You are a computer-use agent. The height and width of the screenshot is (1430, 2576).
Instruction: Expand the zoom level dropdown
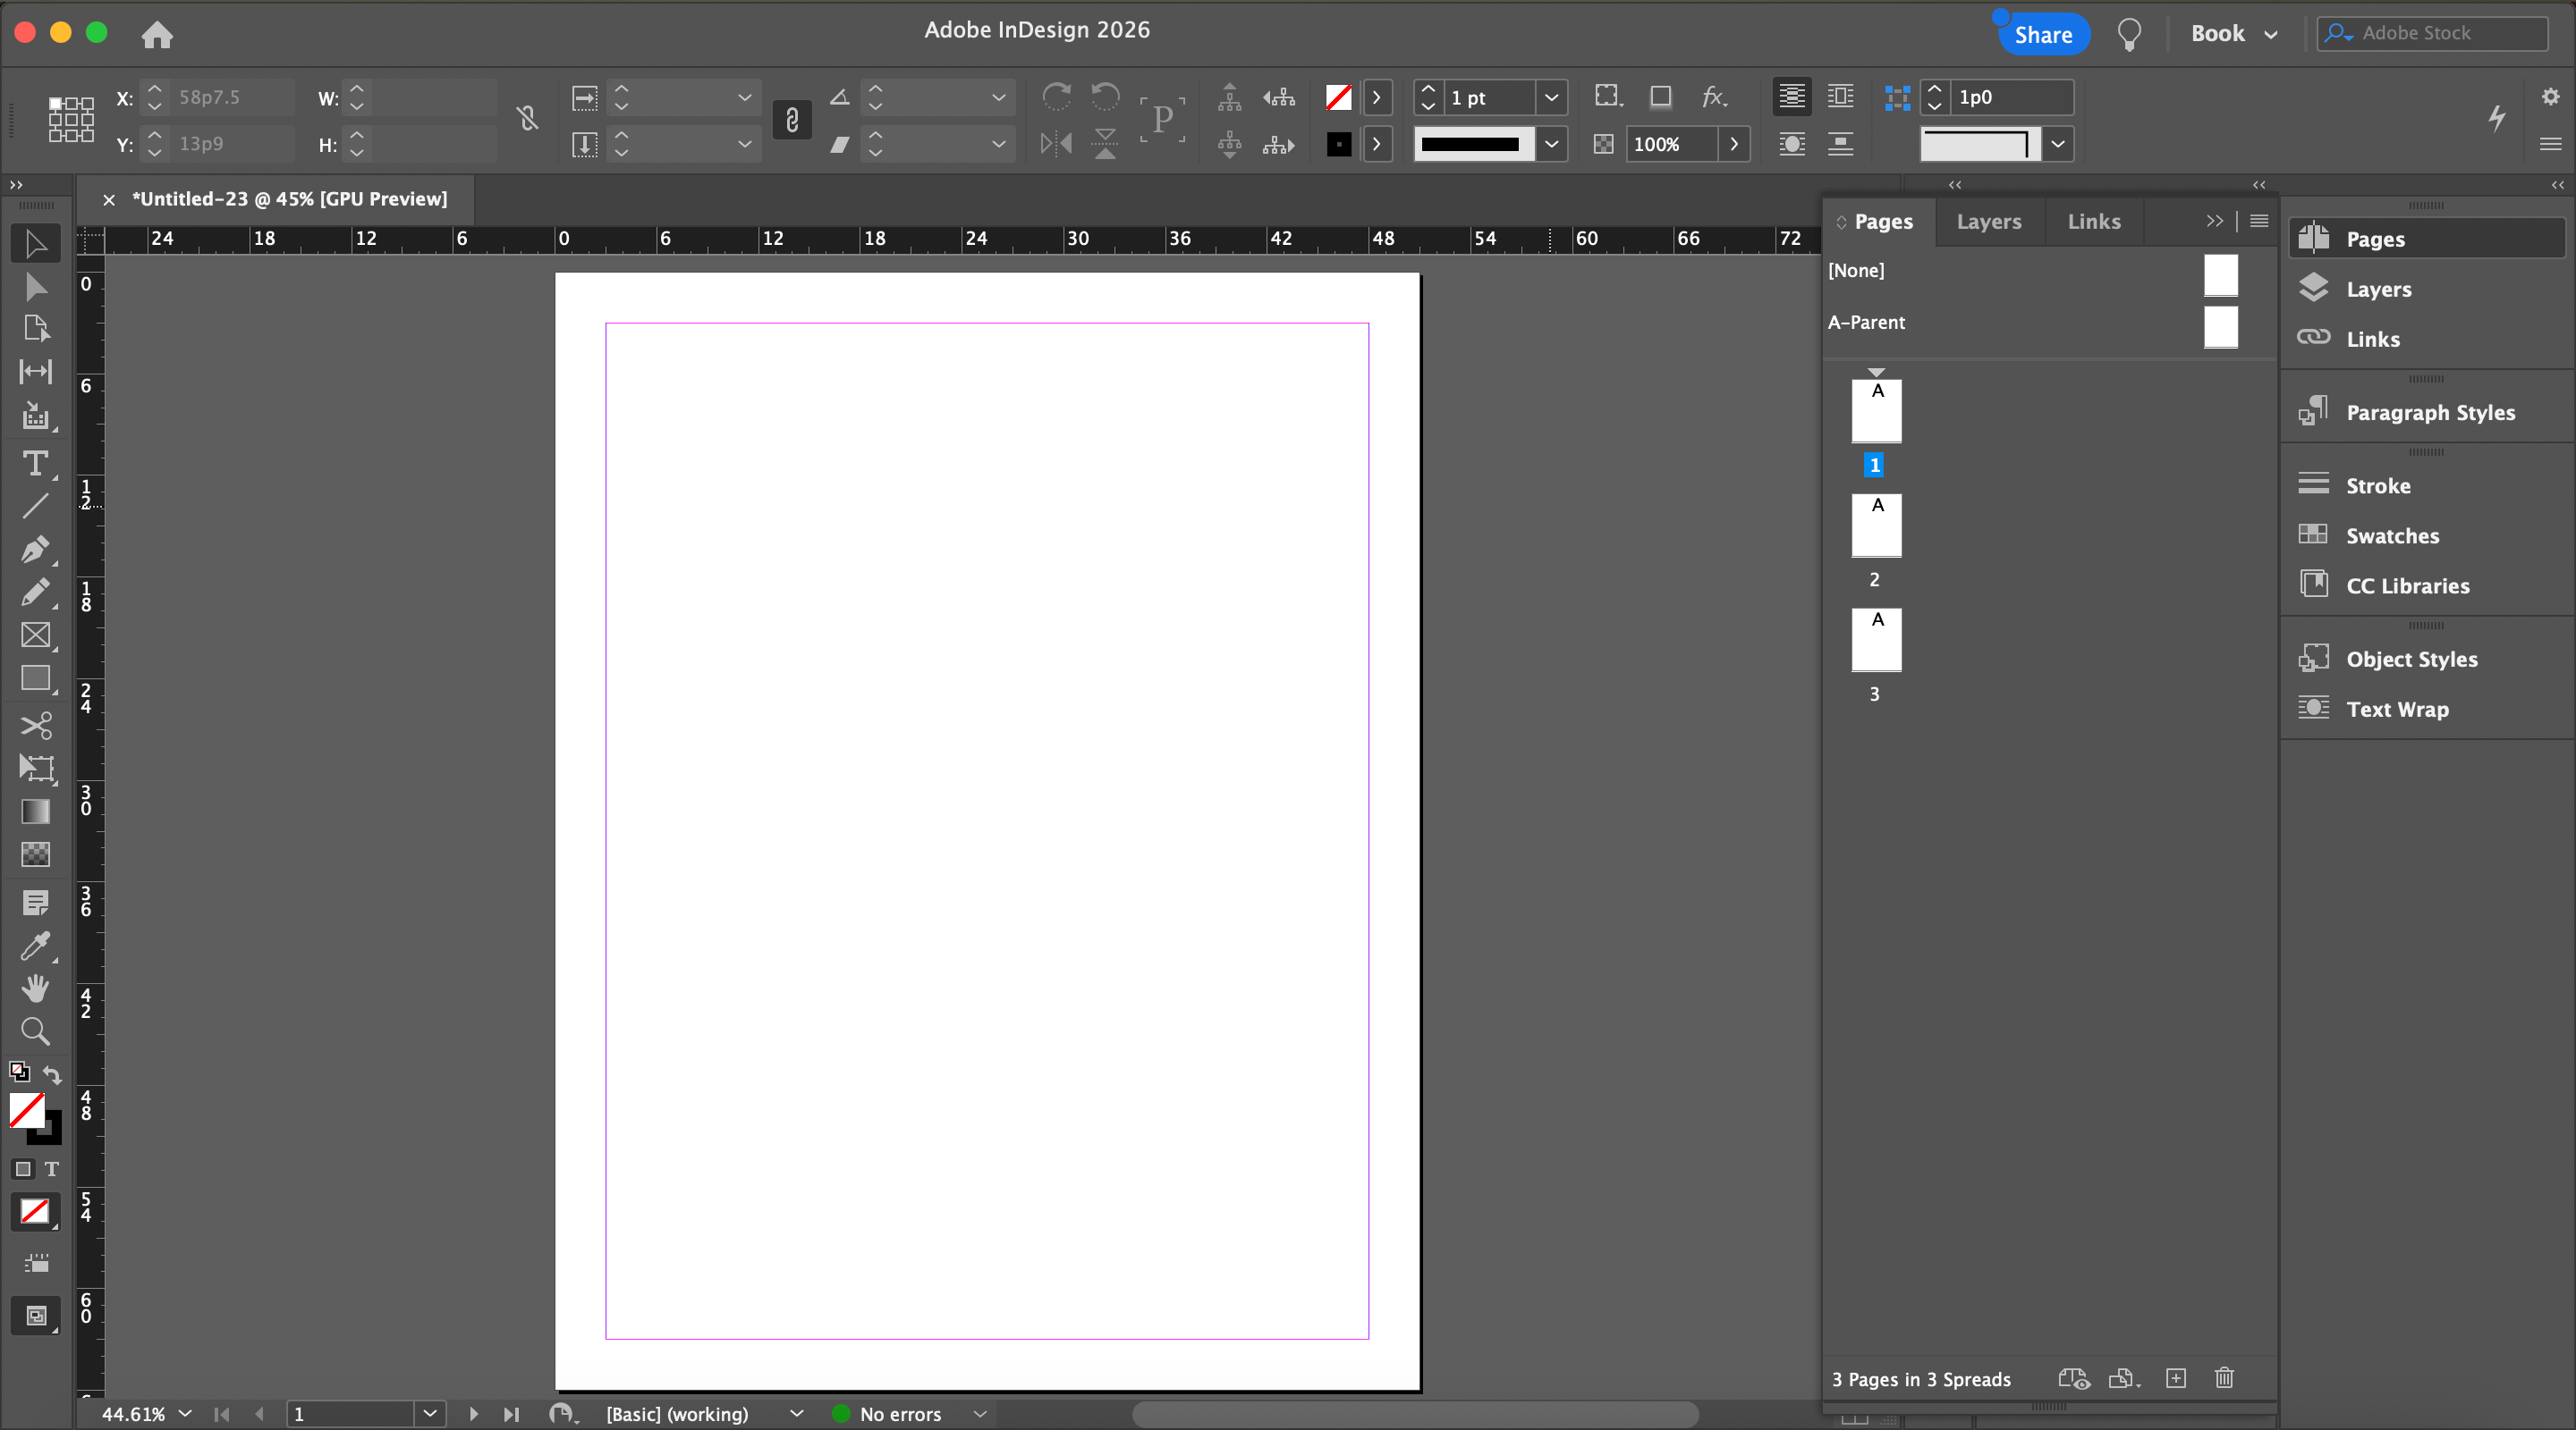tap(185, 1414)
